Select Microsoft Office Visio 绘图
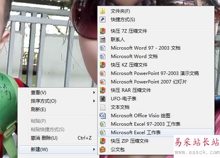The width and height of the screenshot is (220, 158). (156, 116)
